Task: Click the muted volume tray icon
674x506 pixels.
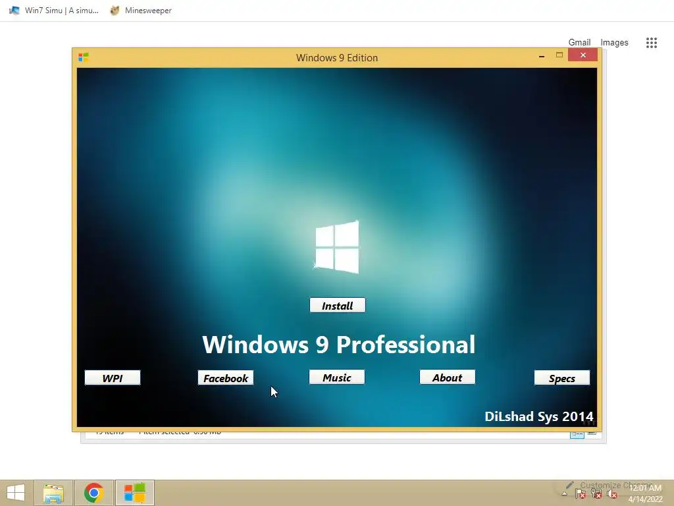Action: (x=612, y=494)
